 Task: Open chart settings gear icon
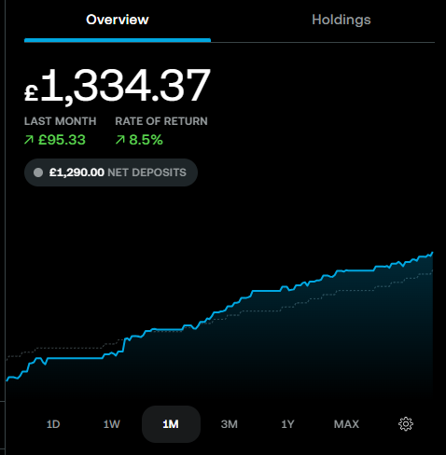[406, 424]
